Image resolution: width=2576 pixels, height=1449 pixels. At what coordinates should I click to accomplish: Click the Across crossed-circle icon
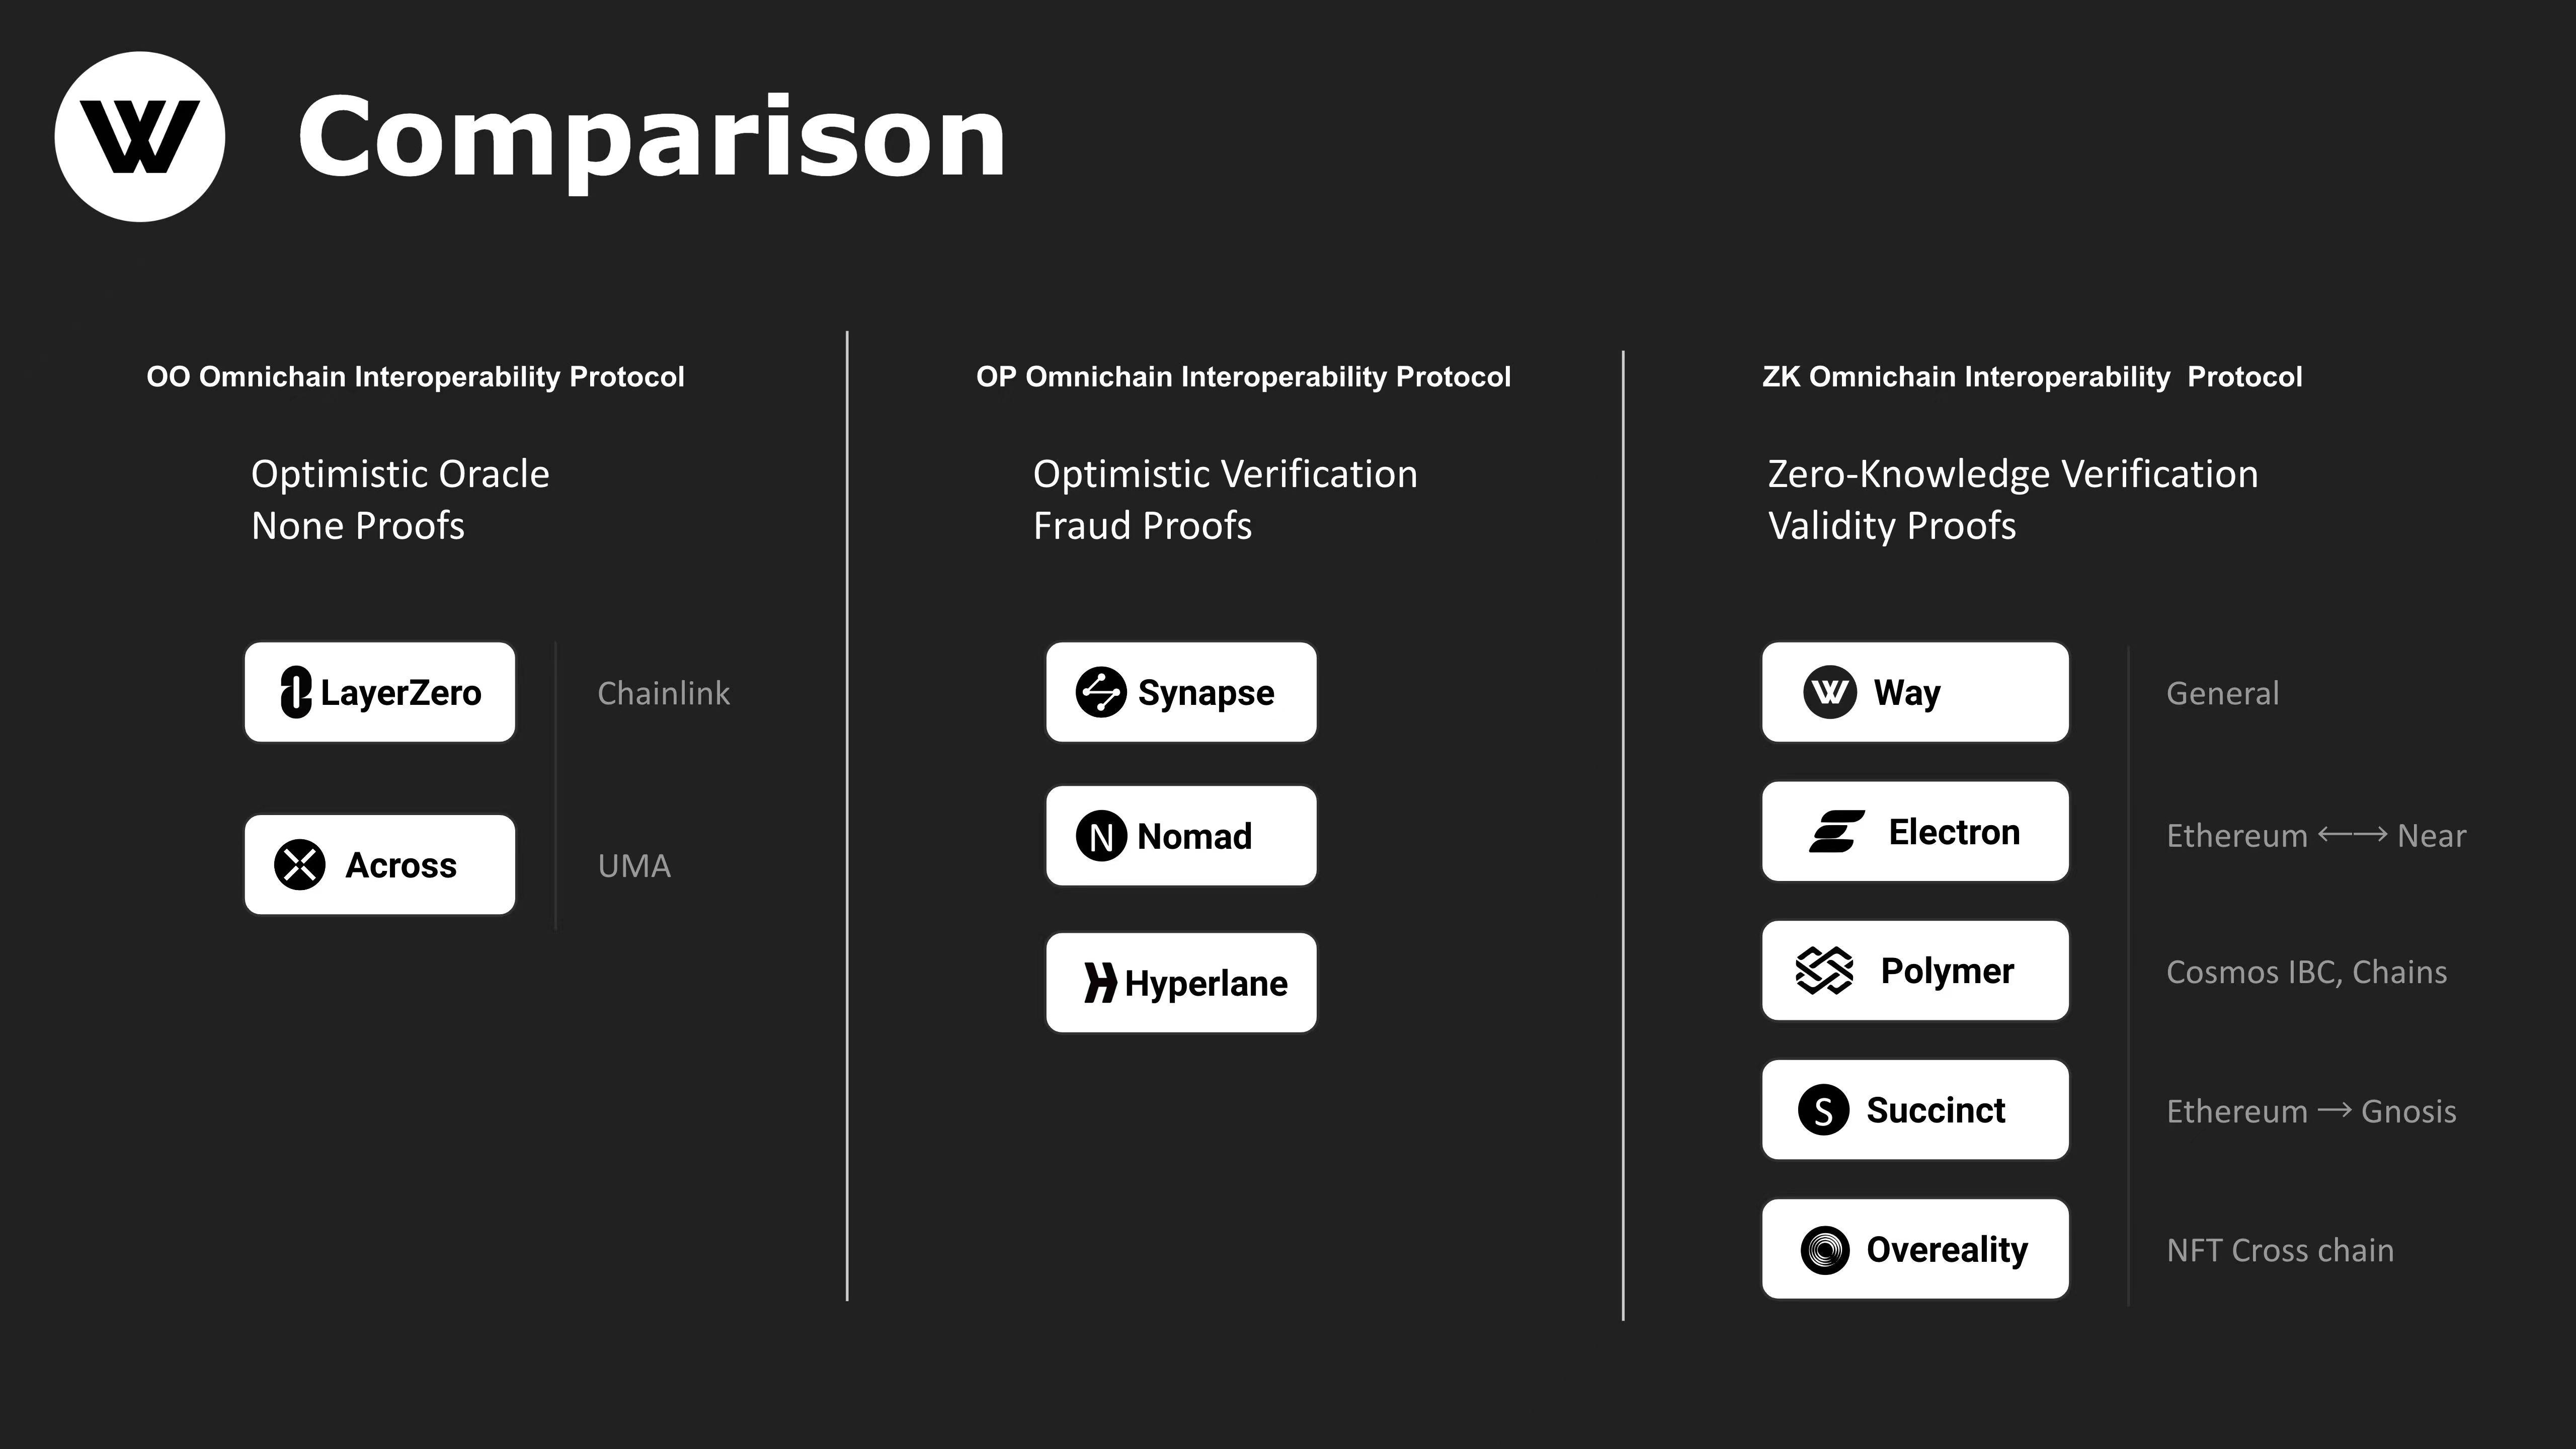tap(300, 865)
